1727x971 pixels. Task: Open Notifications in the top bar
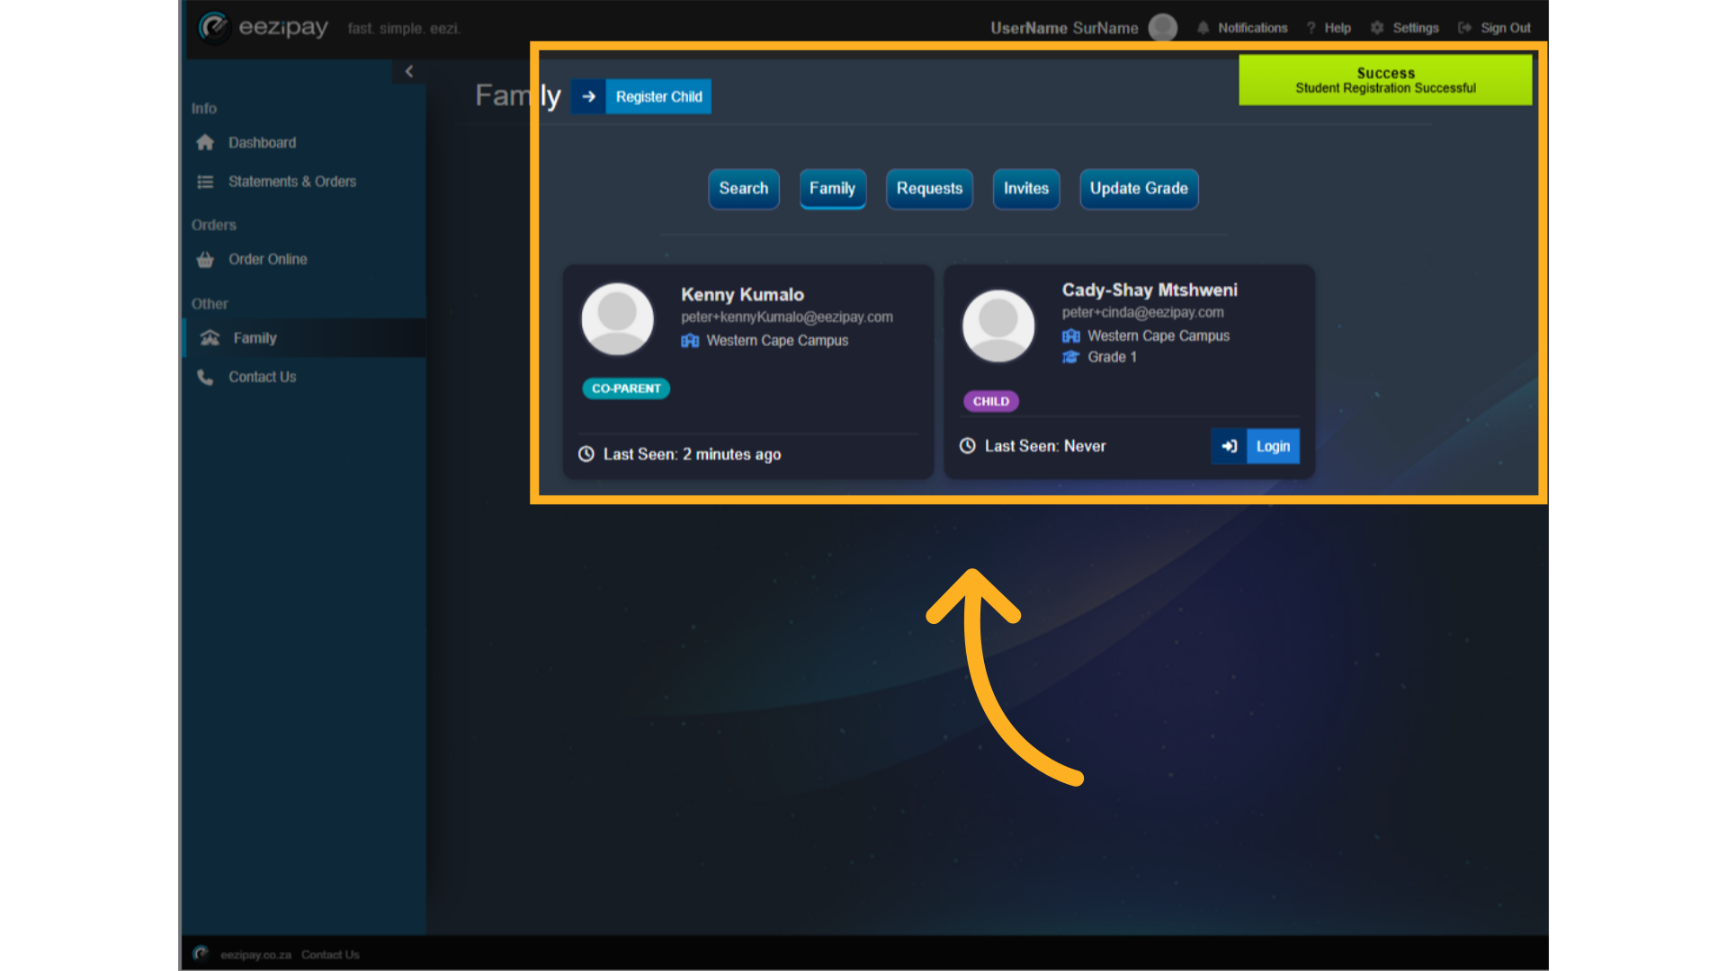pos(1252,28)
